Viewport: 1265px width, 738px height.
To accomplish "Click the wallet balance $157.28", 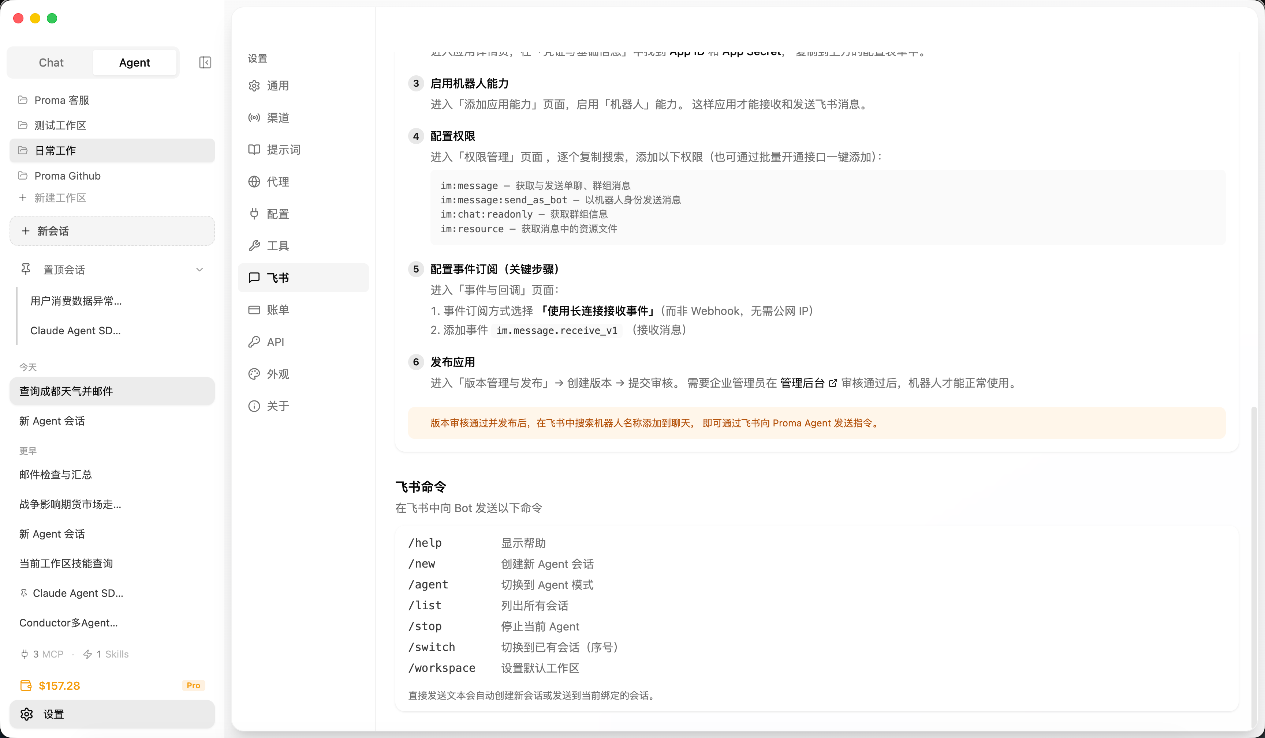I will pyautogui.click(x=59, y=685).
